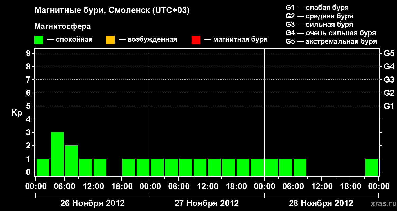Select the 'G4 — очень сильная буря' legend line

click(331, 33)
